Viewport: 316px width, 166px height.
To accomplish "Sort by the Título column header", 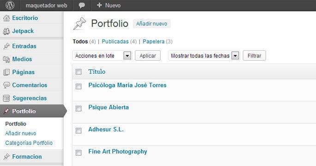I will pos(97,72).
